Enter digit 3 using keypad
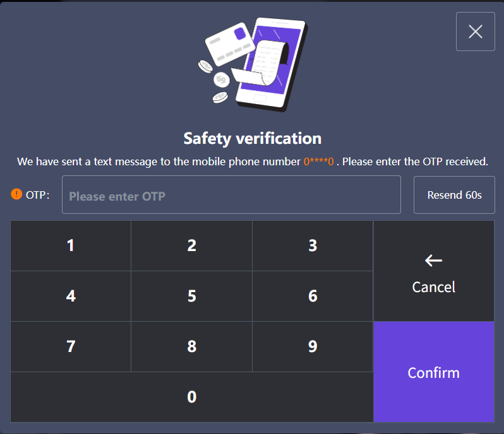 click(x=313, y=246)
